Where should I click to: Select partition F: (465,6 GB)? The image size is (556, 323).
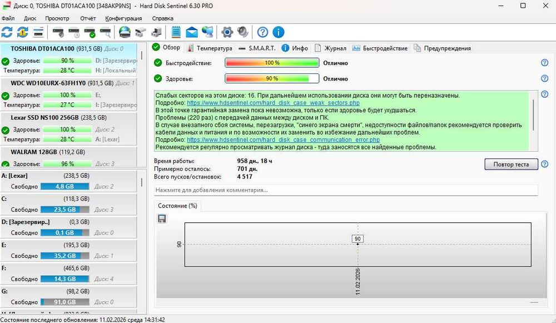[x=68, y=273]
